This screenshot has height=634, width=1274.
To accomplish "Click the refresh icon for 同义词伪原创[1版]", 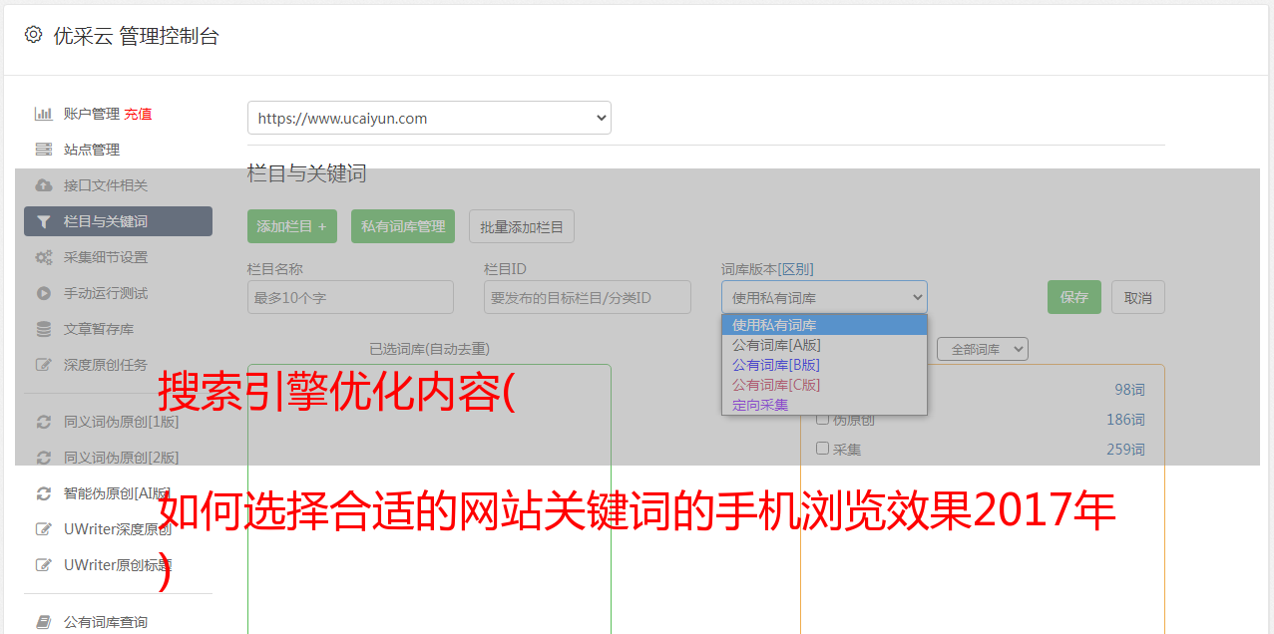I will 43,422.
